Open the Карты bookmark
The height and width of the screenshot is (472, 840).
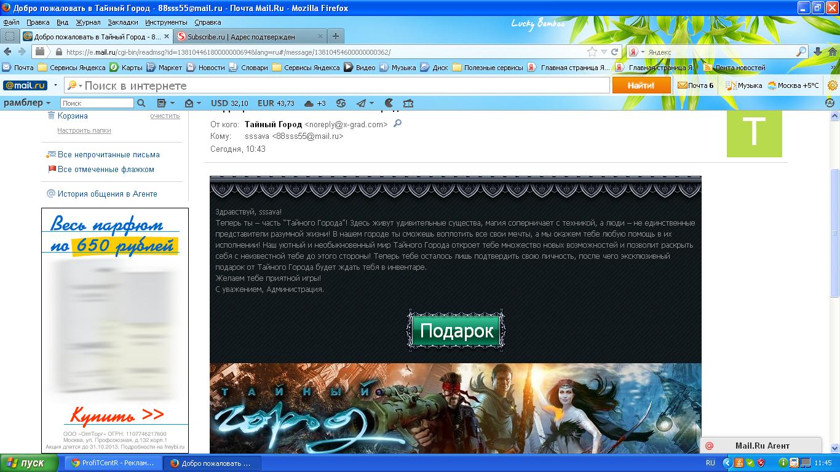[x=126, y=68]
